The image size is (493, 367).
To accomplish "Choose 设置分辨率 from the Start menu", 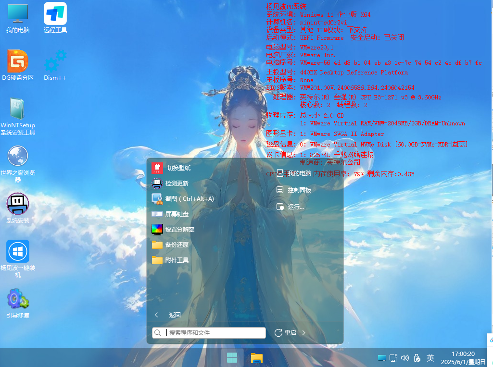I will (x=179, y=230).
